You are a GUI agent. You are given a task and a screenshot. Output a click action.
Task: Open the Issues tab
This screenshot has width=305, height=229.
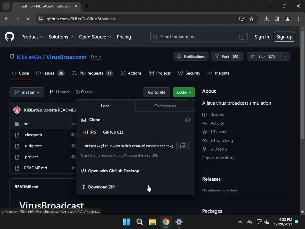50,73
